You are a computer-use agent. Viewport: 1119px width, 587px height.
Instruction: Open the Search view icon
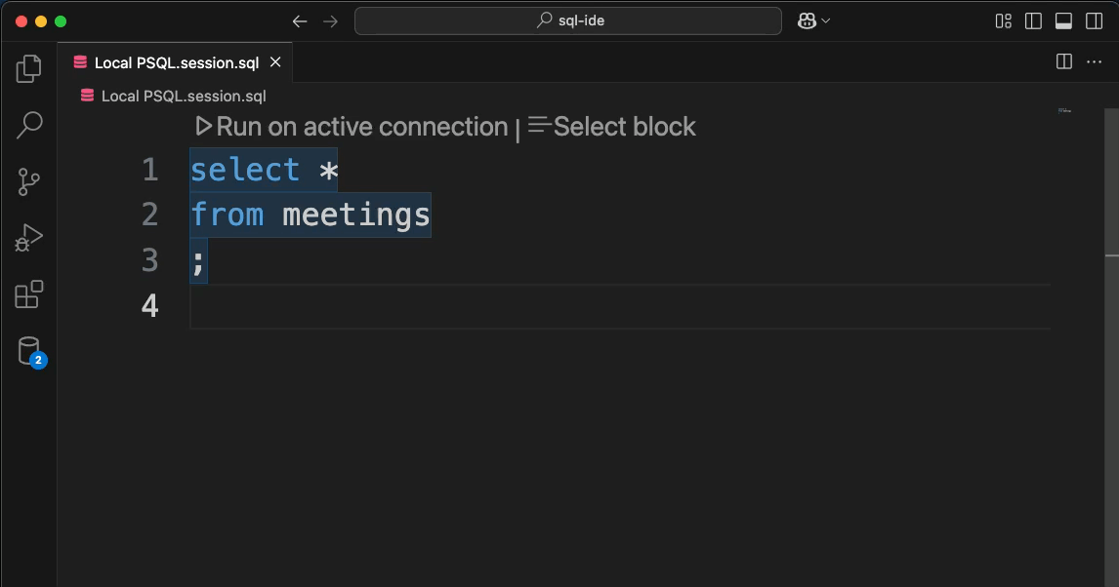[x=29, y=125]
